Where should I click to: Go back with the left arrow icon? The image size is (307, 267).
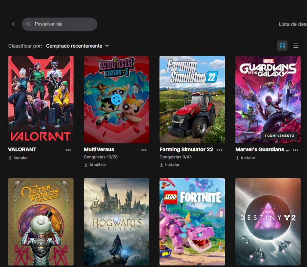coord(13,24)
